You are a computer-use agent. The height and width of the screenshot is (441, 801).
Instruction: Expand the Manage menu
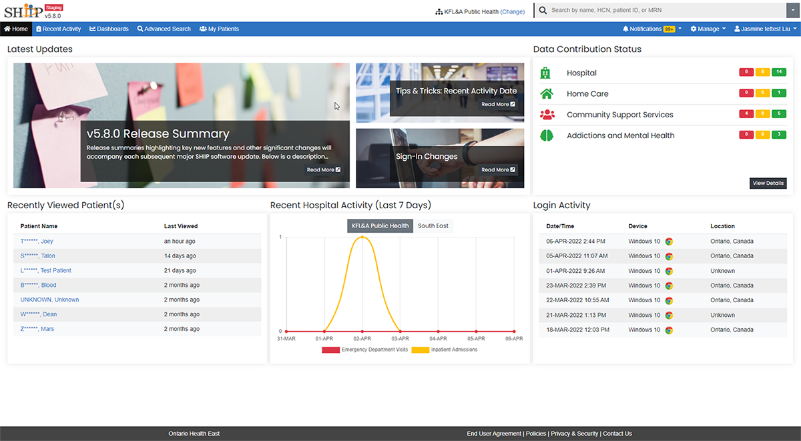(x=708, y=29)
